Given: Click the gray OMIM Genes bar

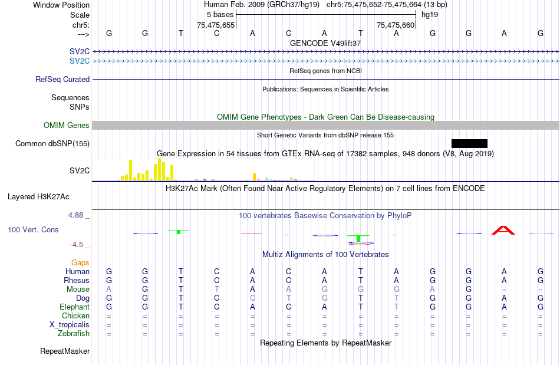Looking at the screenshot, I should tap(326, 126).
